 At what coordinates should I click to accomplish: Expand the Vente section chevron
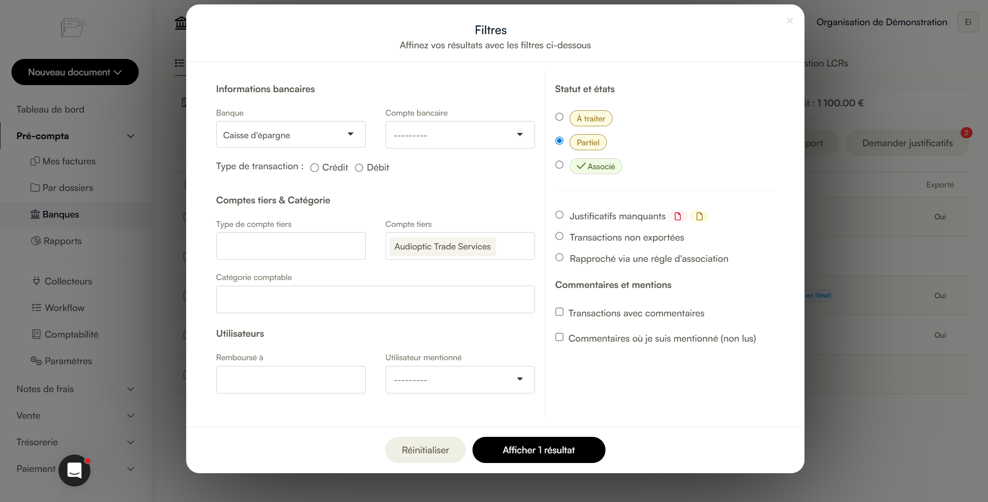[x=131, y=416]
